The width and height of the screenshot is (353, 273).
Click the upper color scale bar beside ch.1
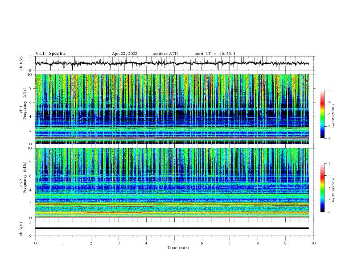coord(322,114)
